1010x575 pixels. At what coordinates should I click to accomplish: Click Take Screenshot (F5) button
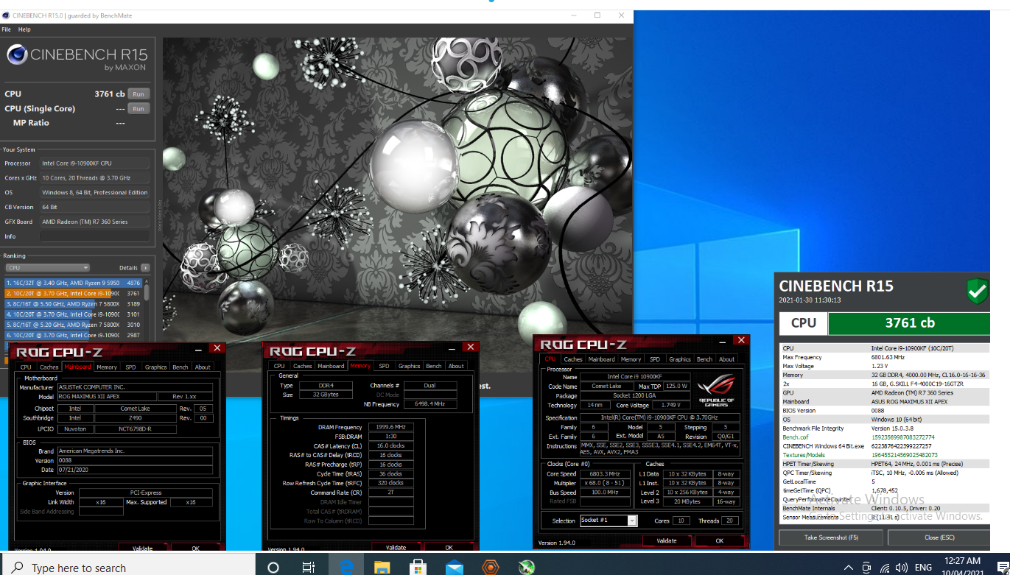831,537
